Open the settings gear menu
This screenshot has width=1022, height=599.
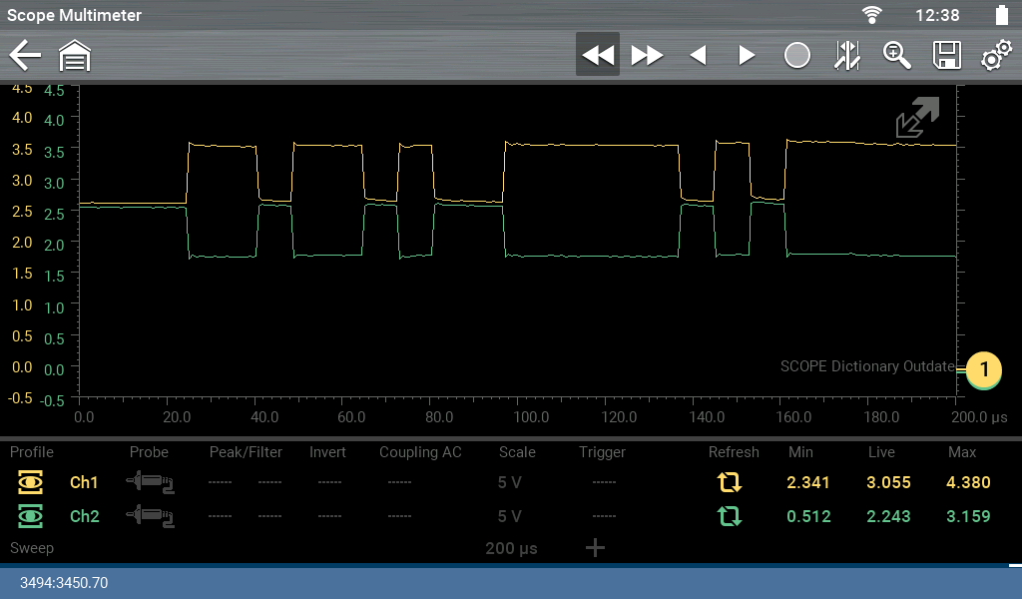(994, 56)
